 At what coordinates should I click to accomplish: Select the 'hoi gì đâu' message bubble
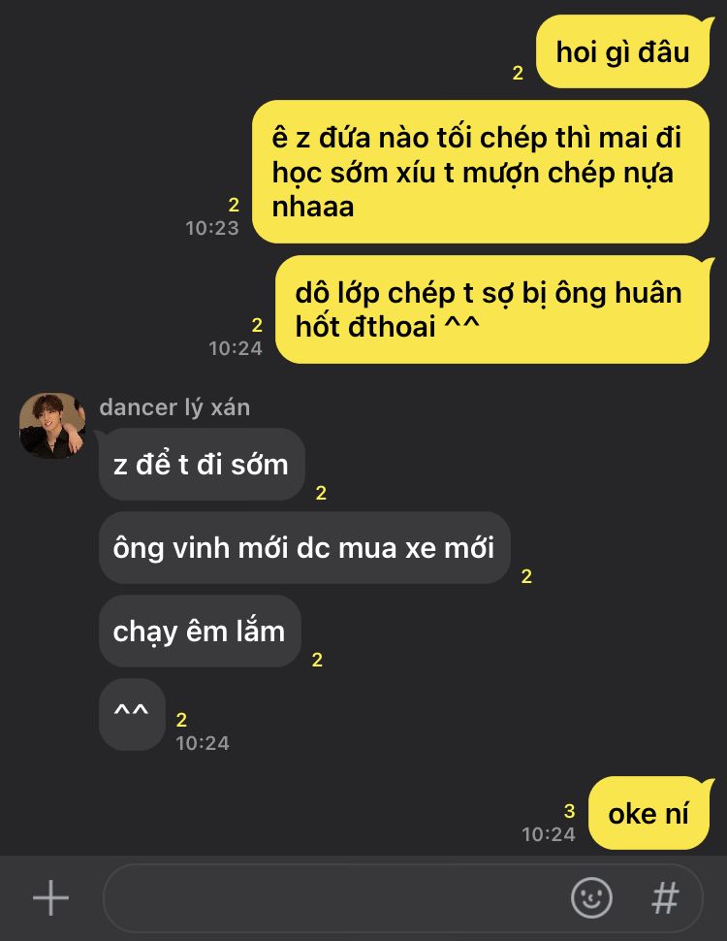(622, 52)
